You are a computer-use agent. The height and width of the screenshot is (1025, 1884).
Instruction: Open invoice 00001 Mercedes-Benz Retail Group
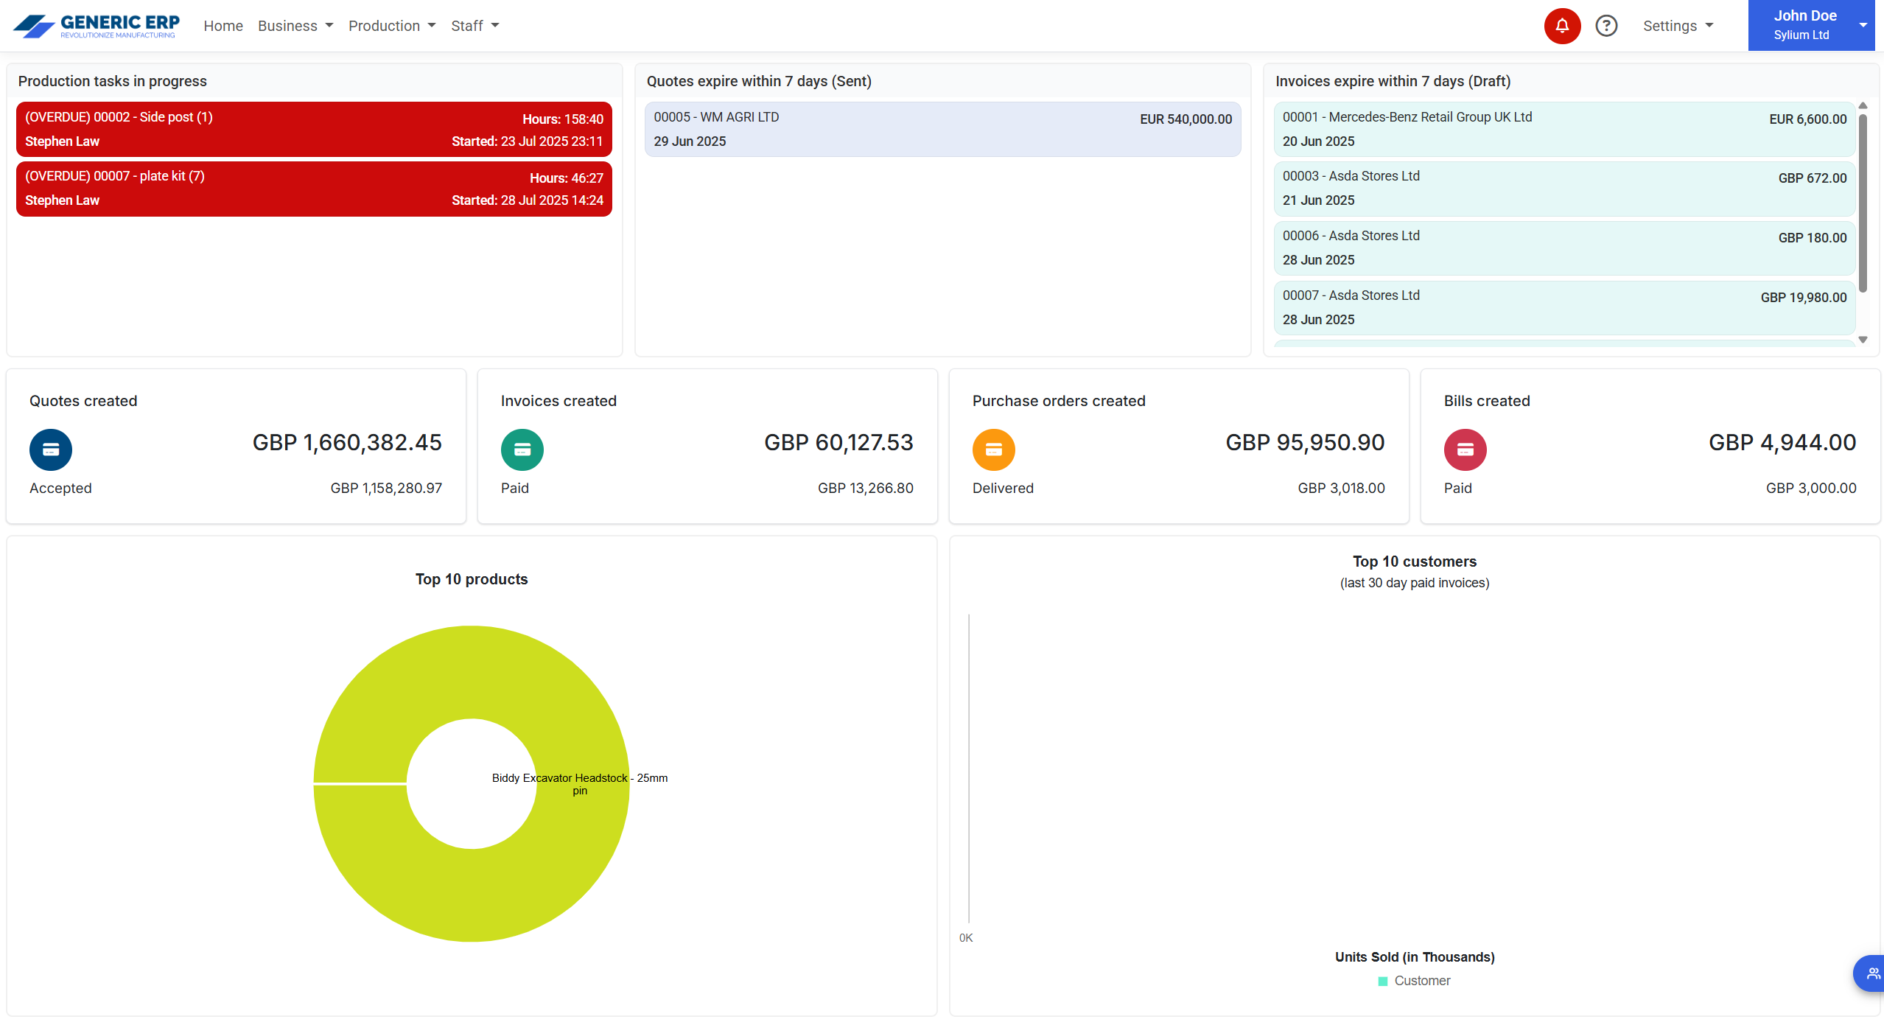point(1563,129)
